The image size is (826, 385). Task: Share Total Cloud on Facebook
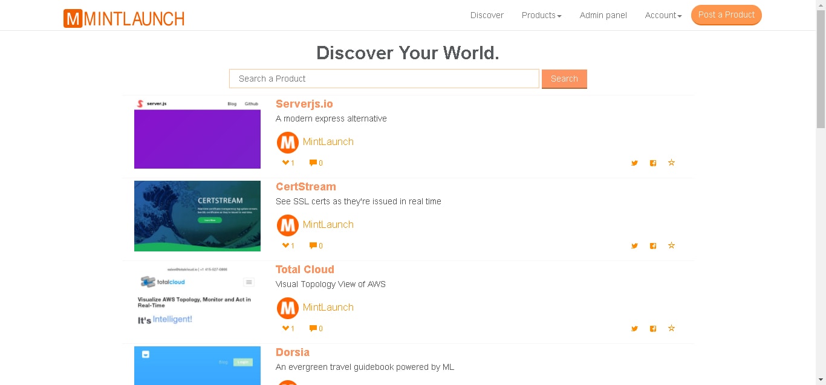[x=653, y=328]
